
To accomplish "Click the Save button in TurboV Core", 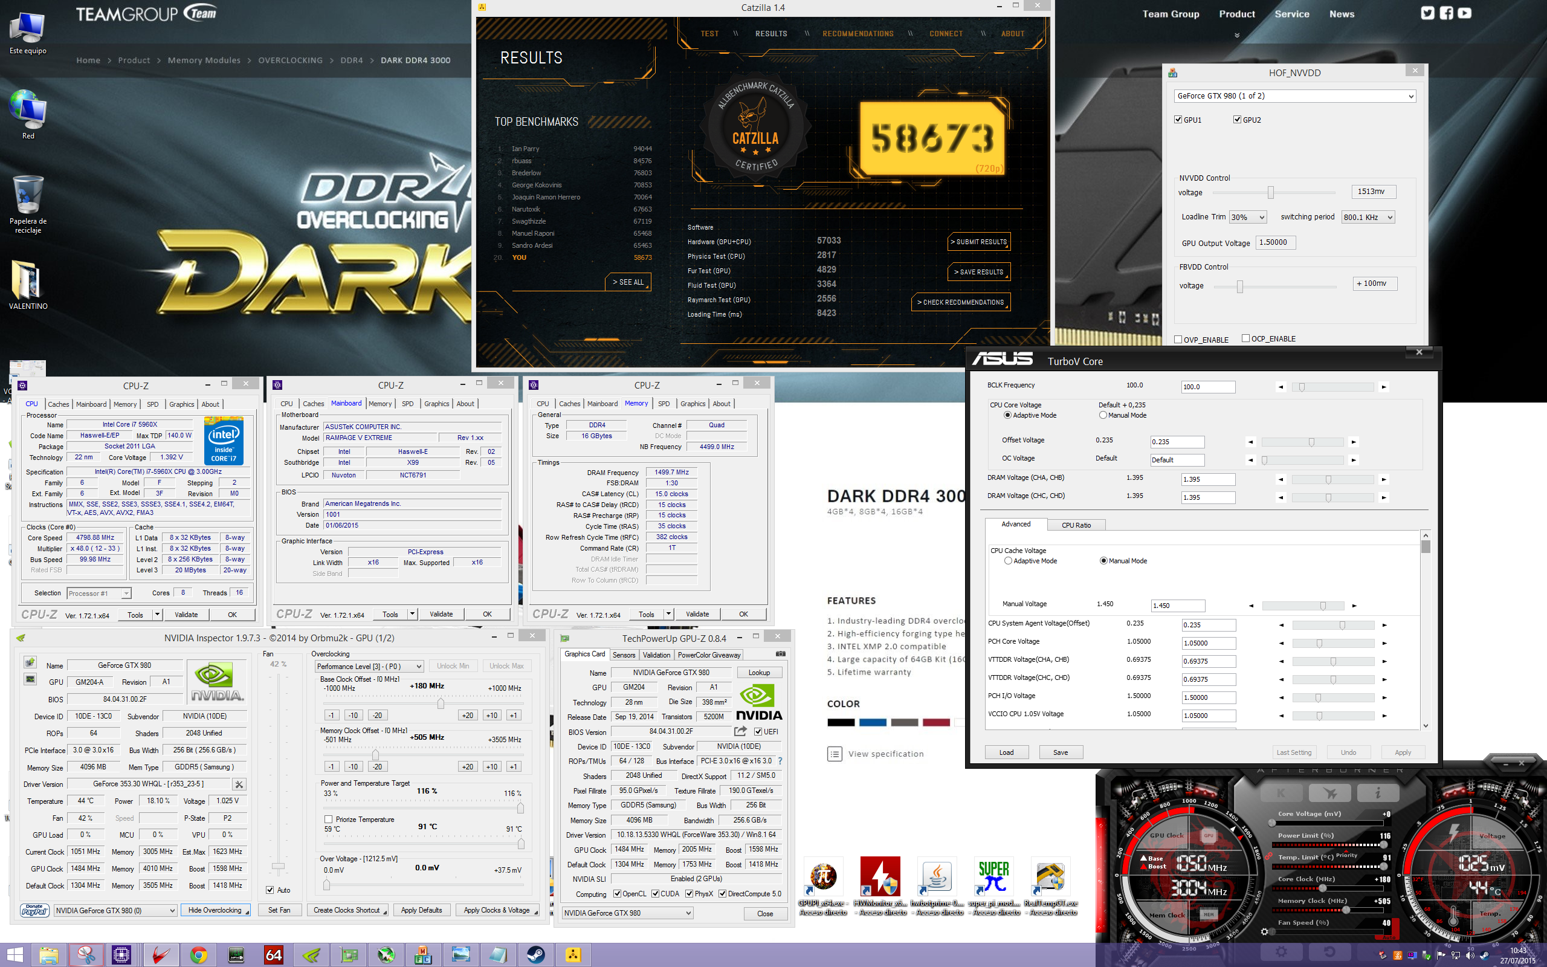I will (x=1061, y=752).
